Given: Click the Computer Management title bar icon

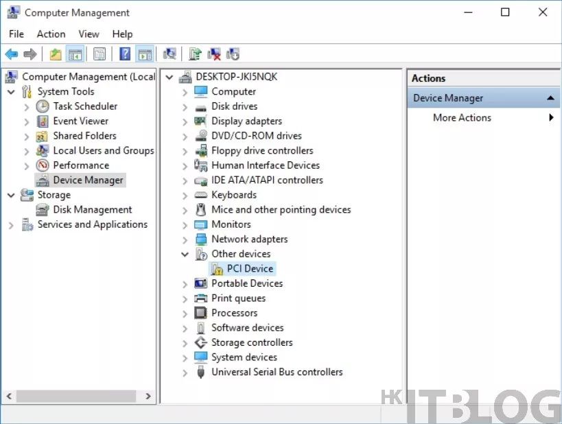Looking at the screenshot, I should click(13, 12).
